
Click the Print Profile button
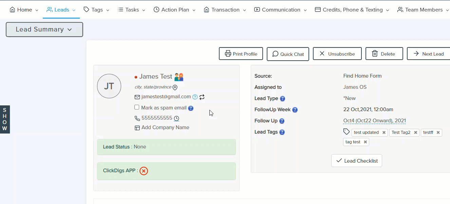[241, 54]
